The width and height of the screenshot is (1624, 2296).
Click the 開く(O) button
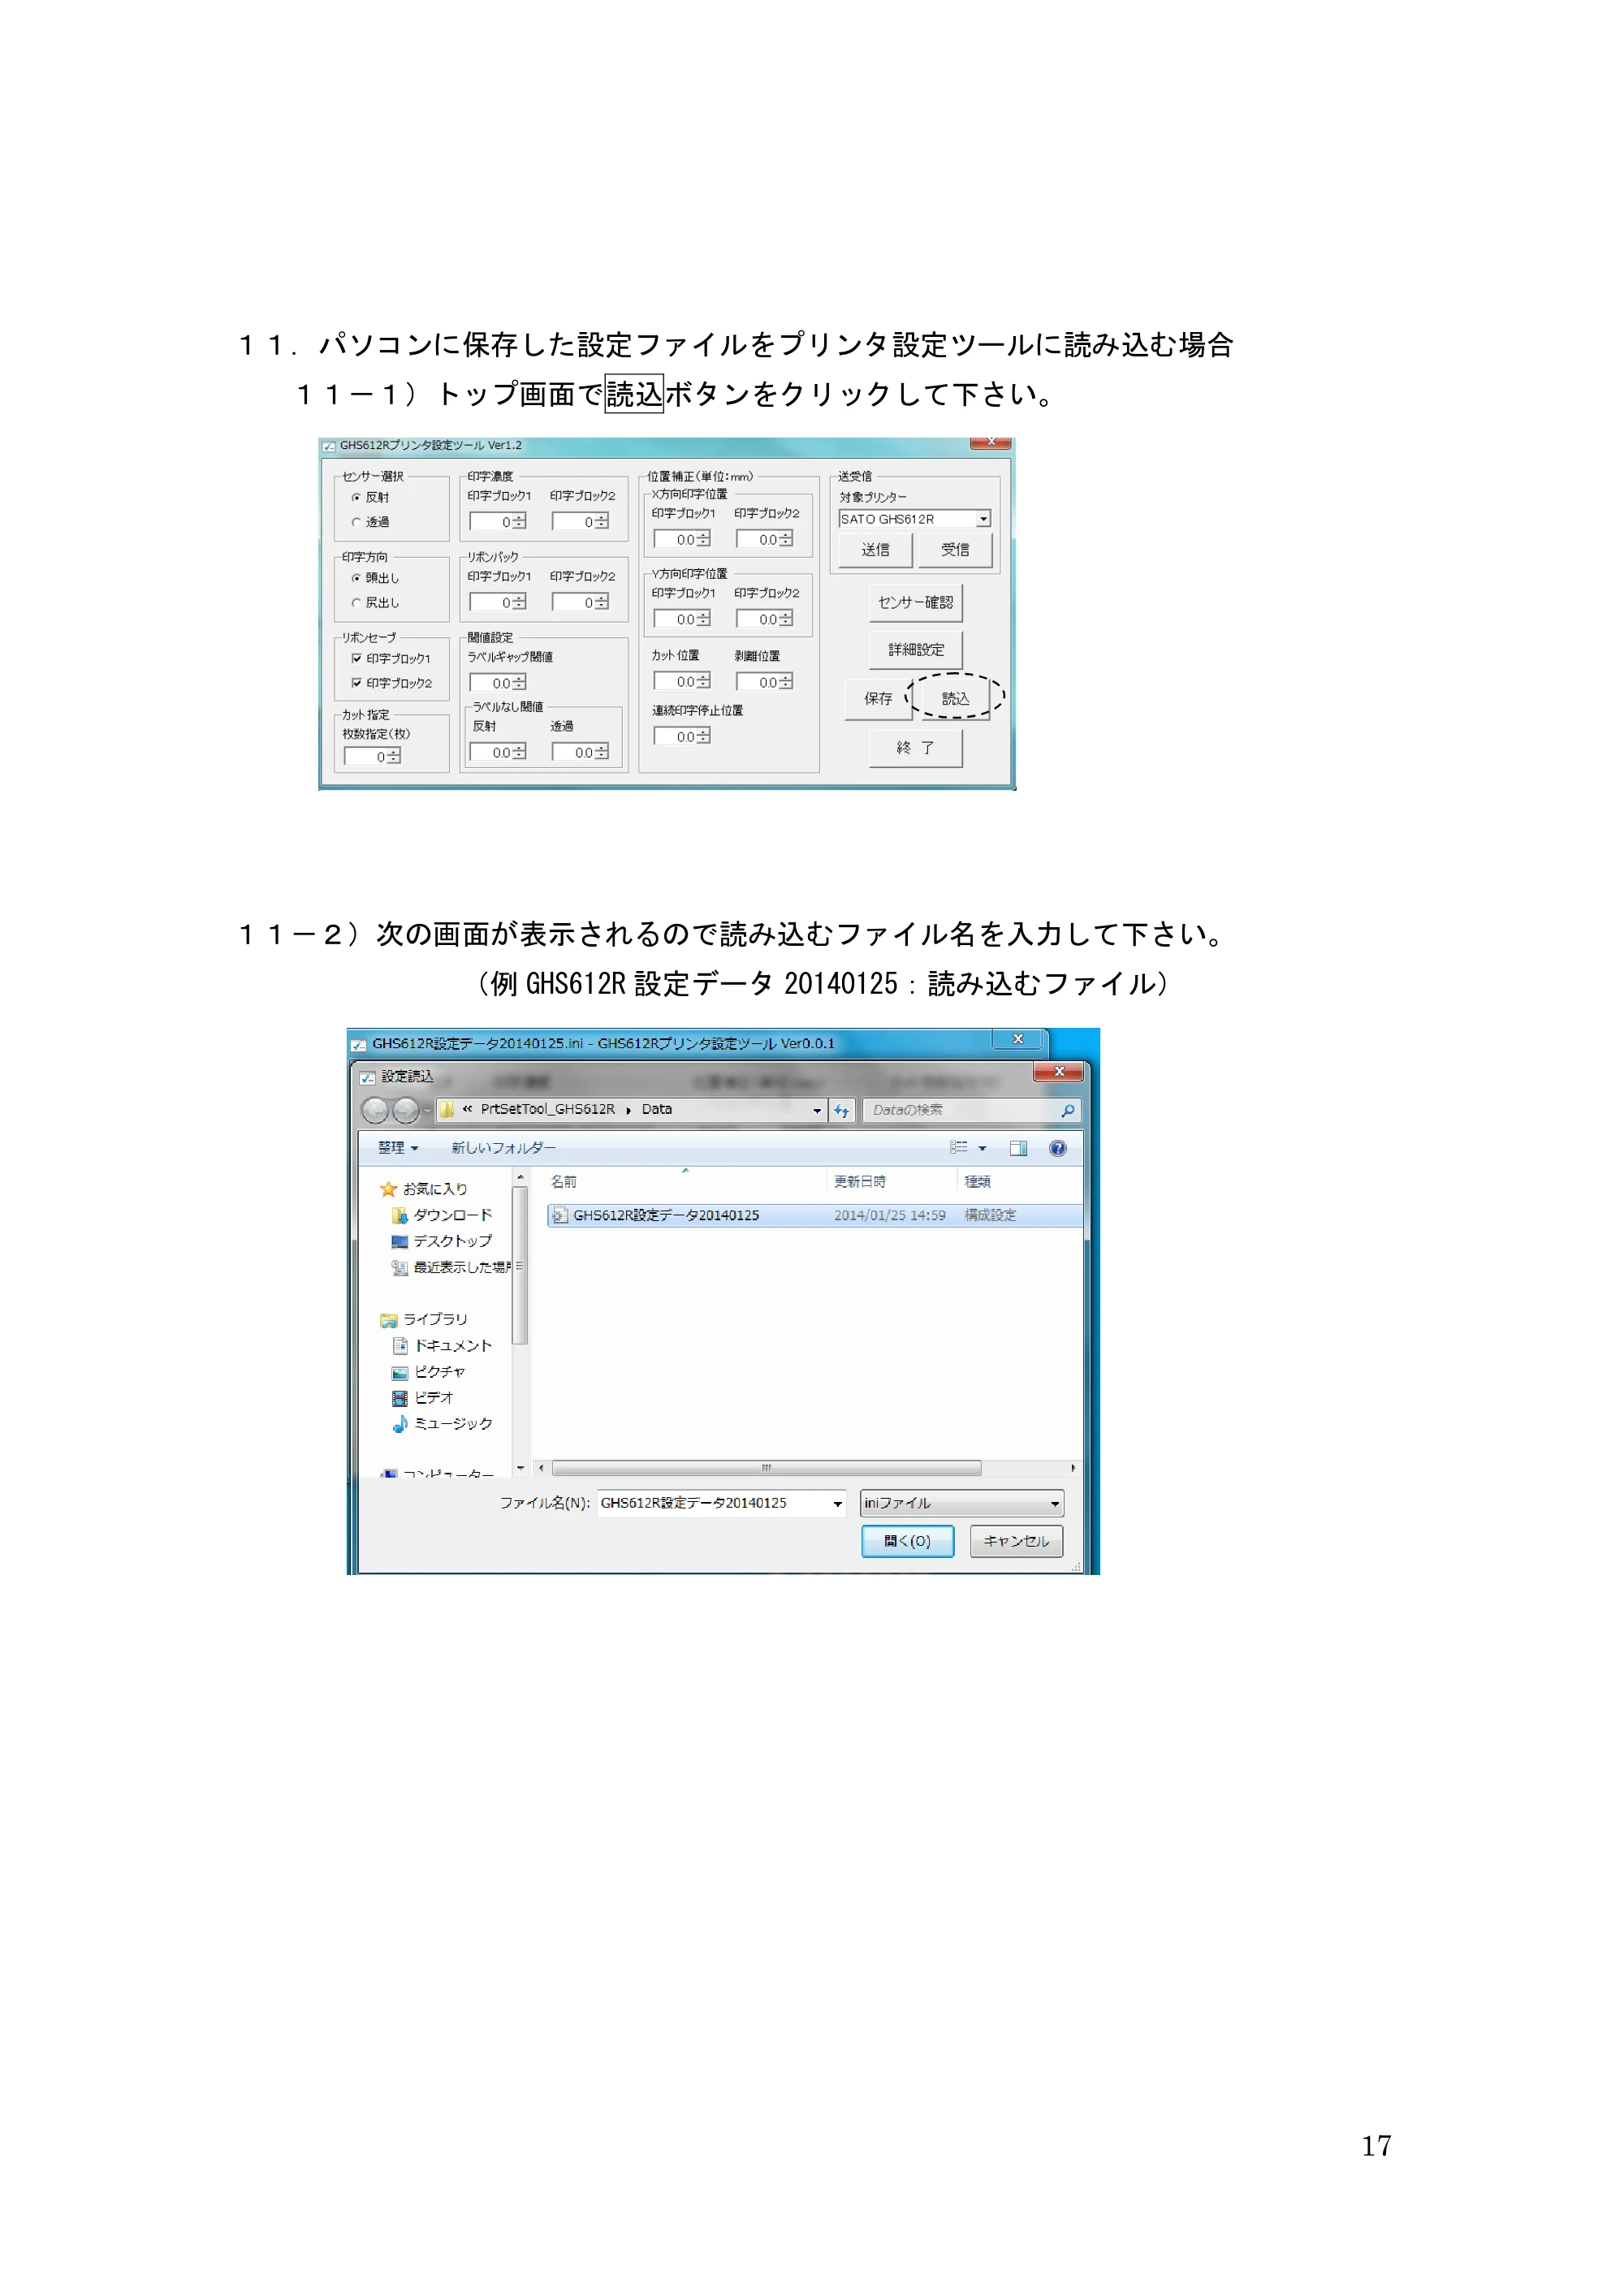907,1541
